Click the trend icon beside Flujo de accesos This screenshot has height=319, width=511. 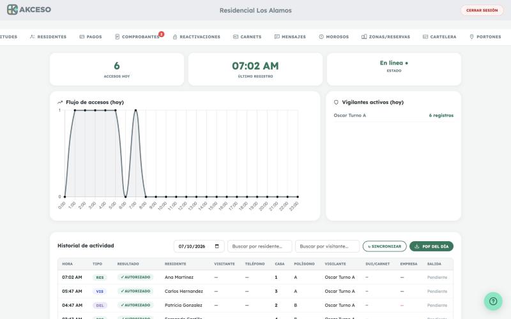[60, 102]
